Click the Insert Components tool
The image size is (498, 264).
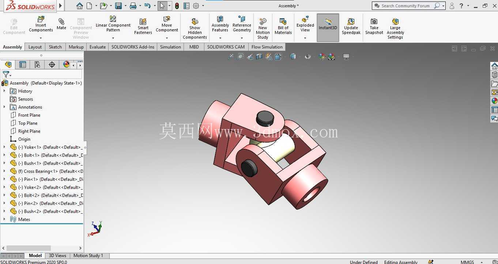click(41, 24)
